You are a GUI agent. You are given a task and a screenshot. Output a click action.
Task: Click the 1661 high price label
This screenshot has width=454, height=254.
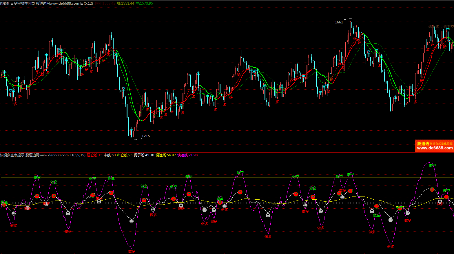coord(339,22)
